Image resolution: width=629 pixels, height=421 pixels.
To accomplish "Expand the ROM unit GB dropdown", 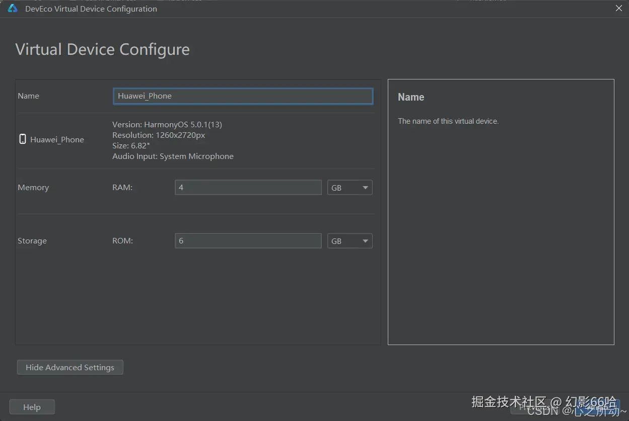I will (x=350, y=241).
